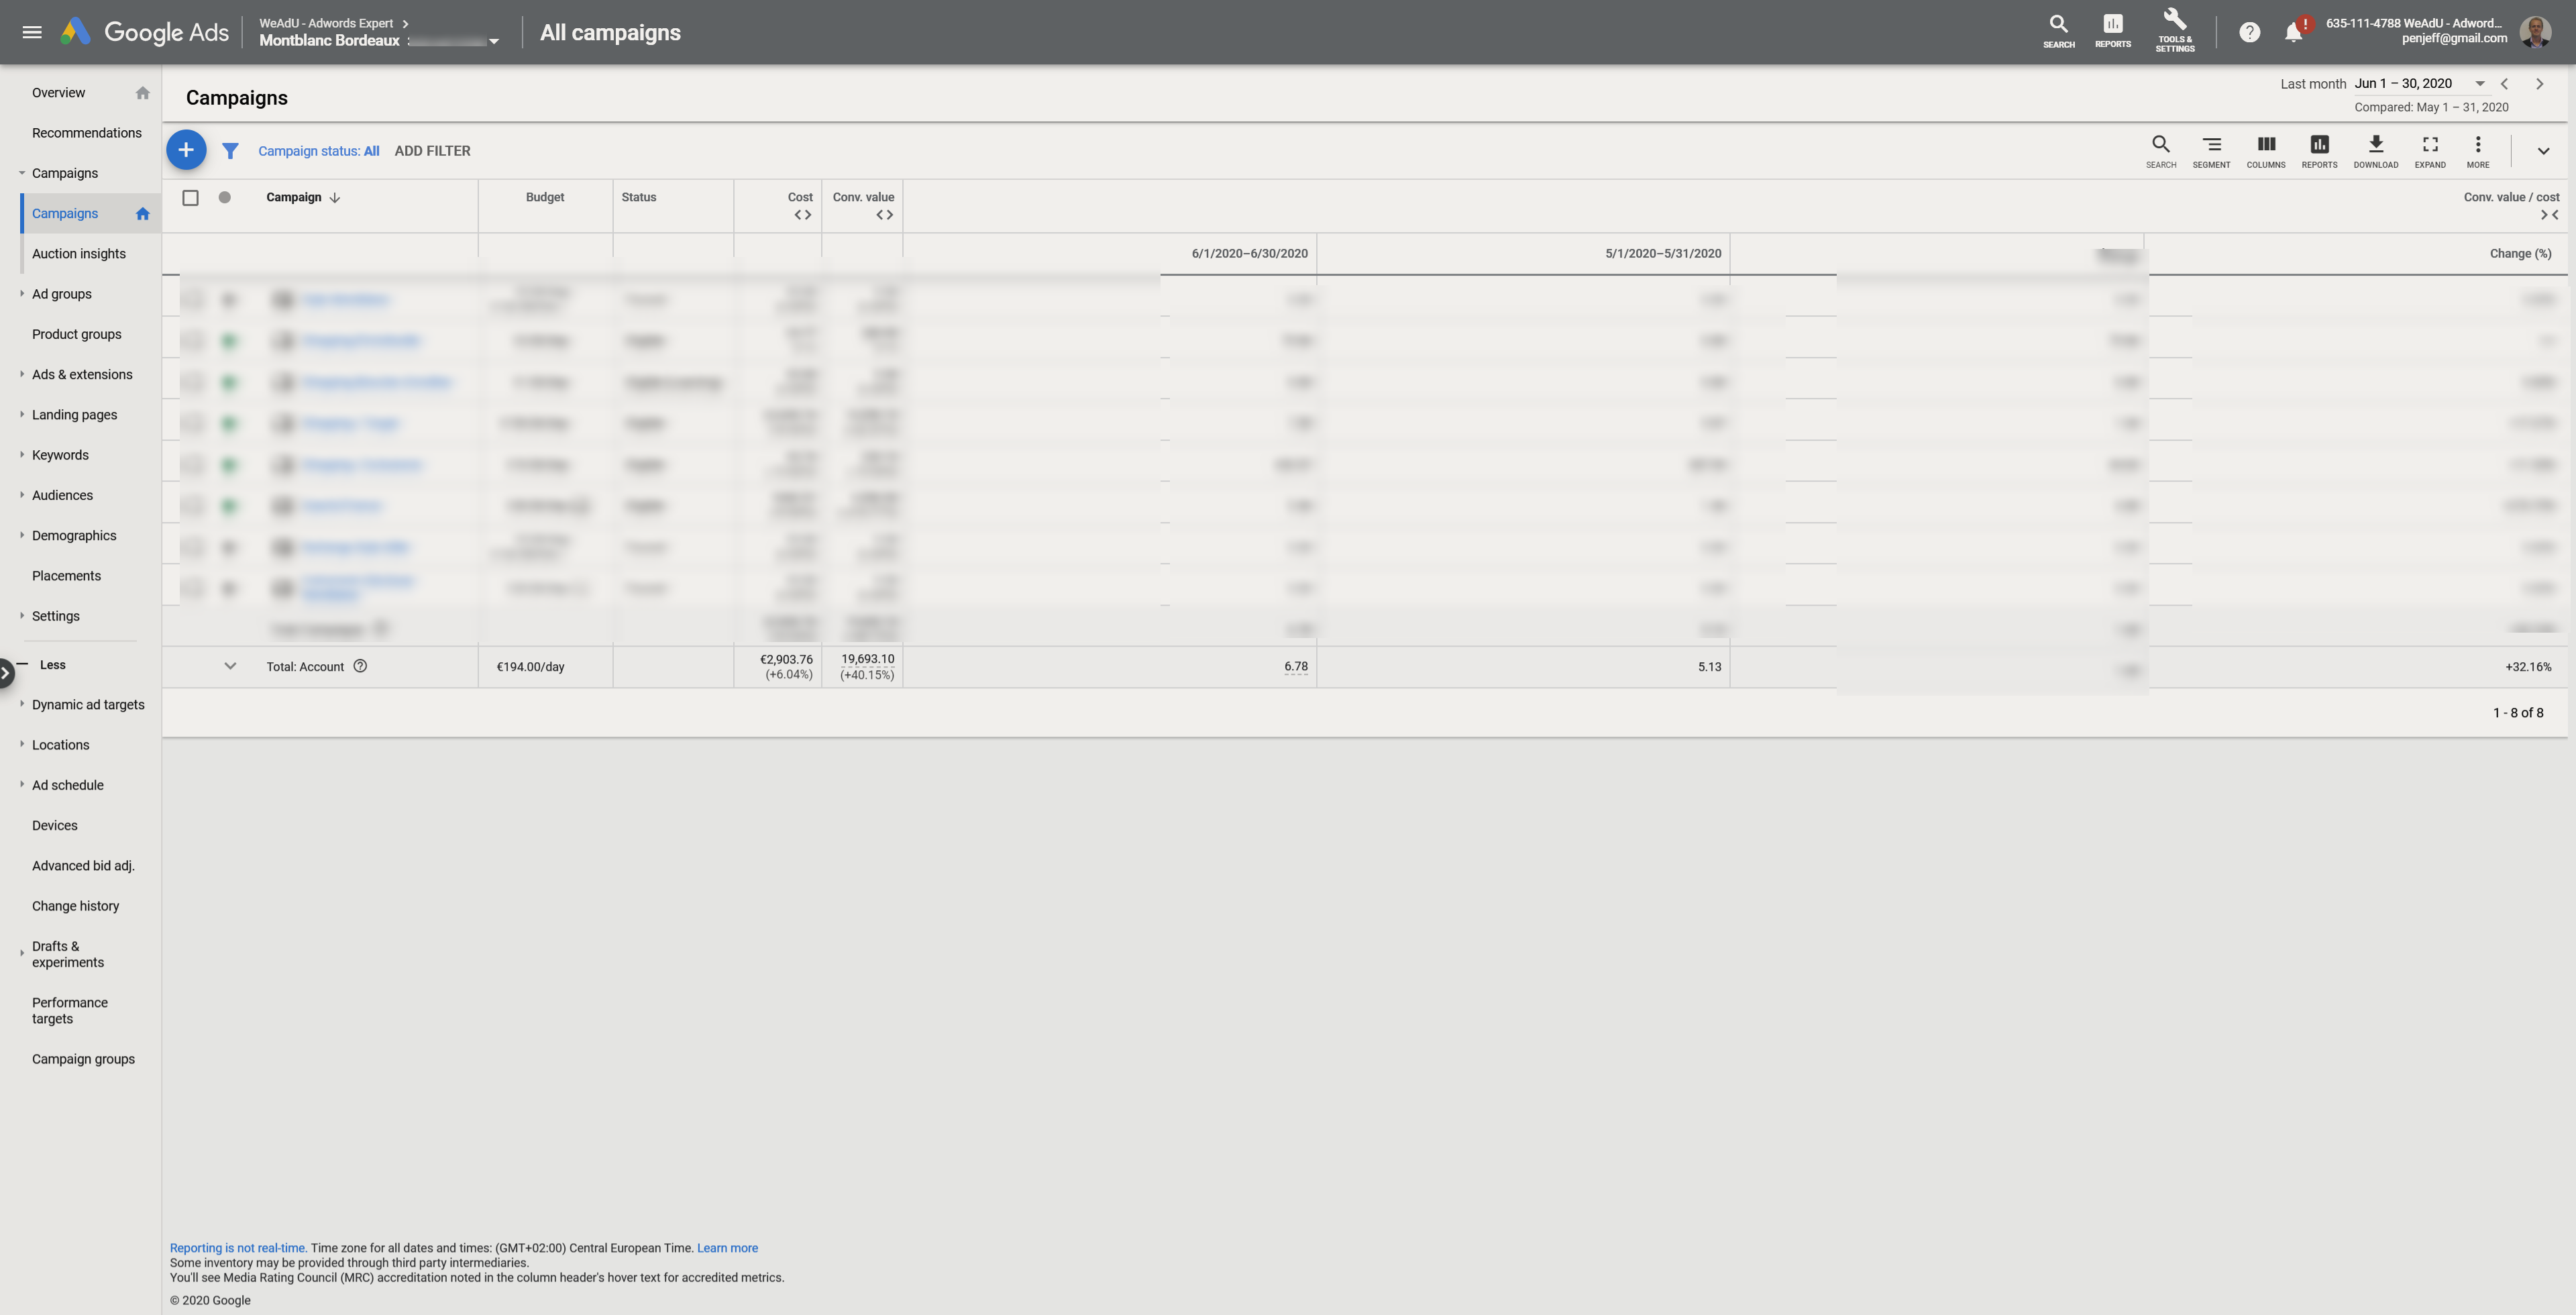Go to previous date range arrow
Screen dimensions: 2576x1315
(2504, 84)
